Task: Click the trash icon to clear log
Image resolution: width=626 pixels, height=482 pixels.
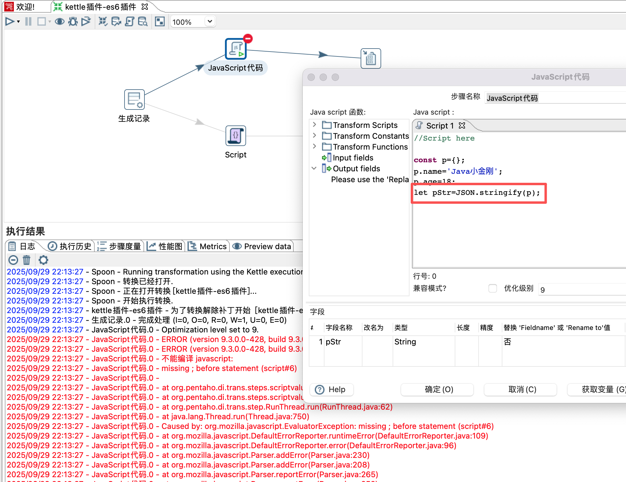Action: 27,260
